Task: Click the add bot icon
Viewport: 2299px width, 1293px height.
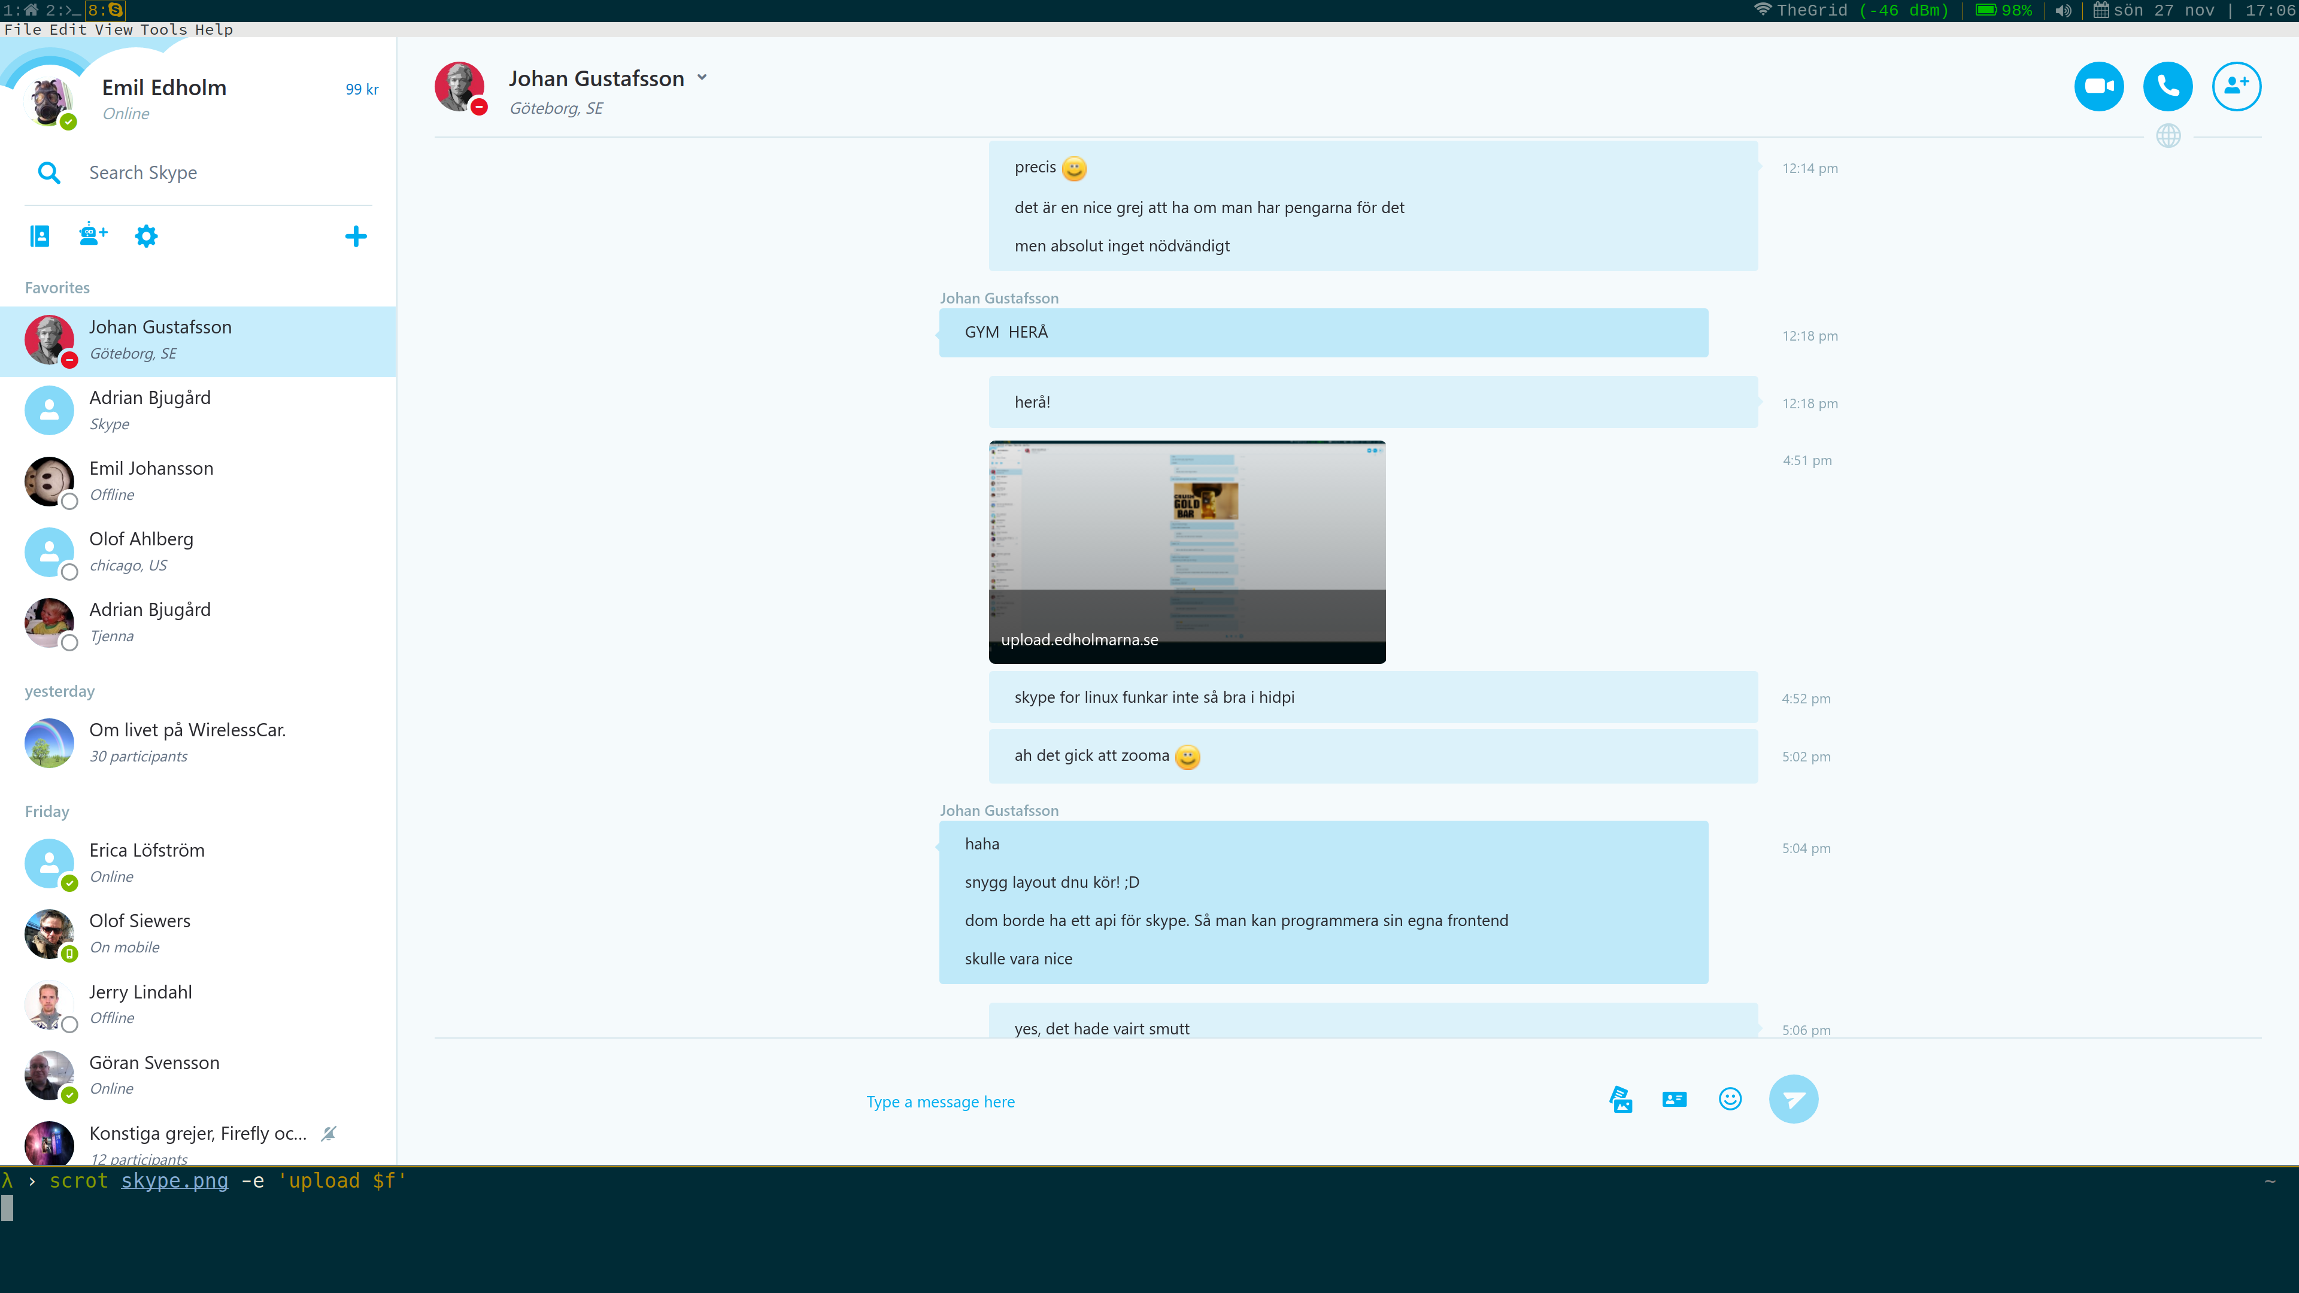Action: pyautogui.click(x=93, y=236)
